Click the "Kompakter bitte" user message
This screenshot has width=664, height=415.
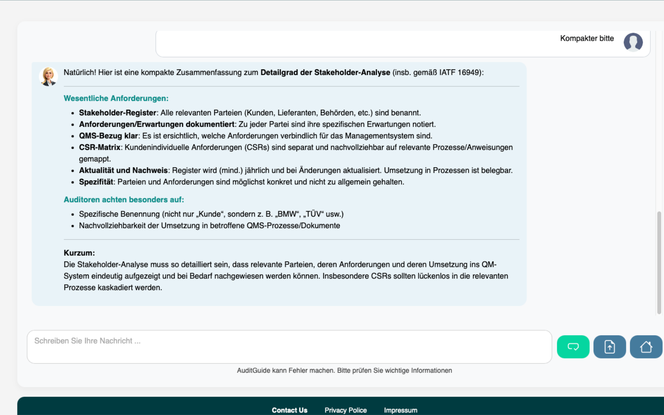587,39
